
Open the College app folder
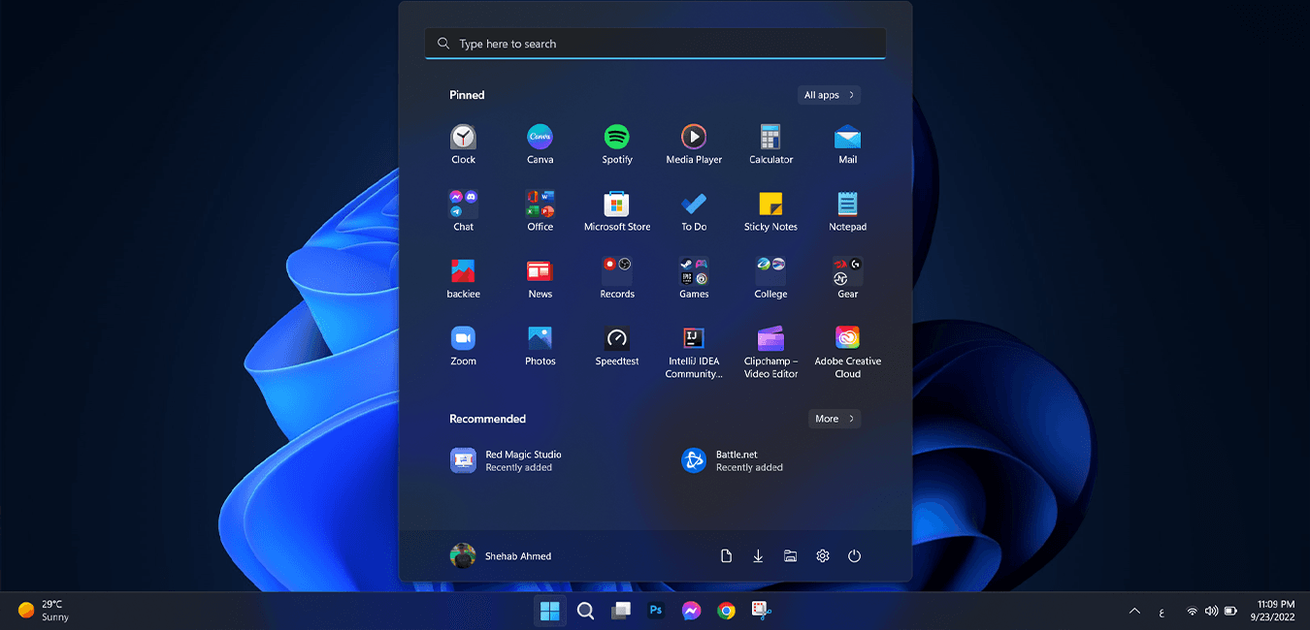[x=770, y=278]
